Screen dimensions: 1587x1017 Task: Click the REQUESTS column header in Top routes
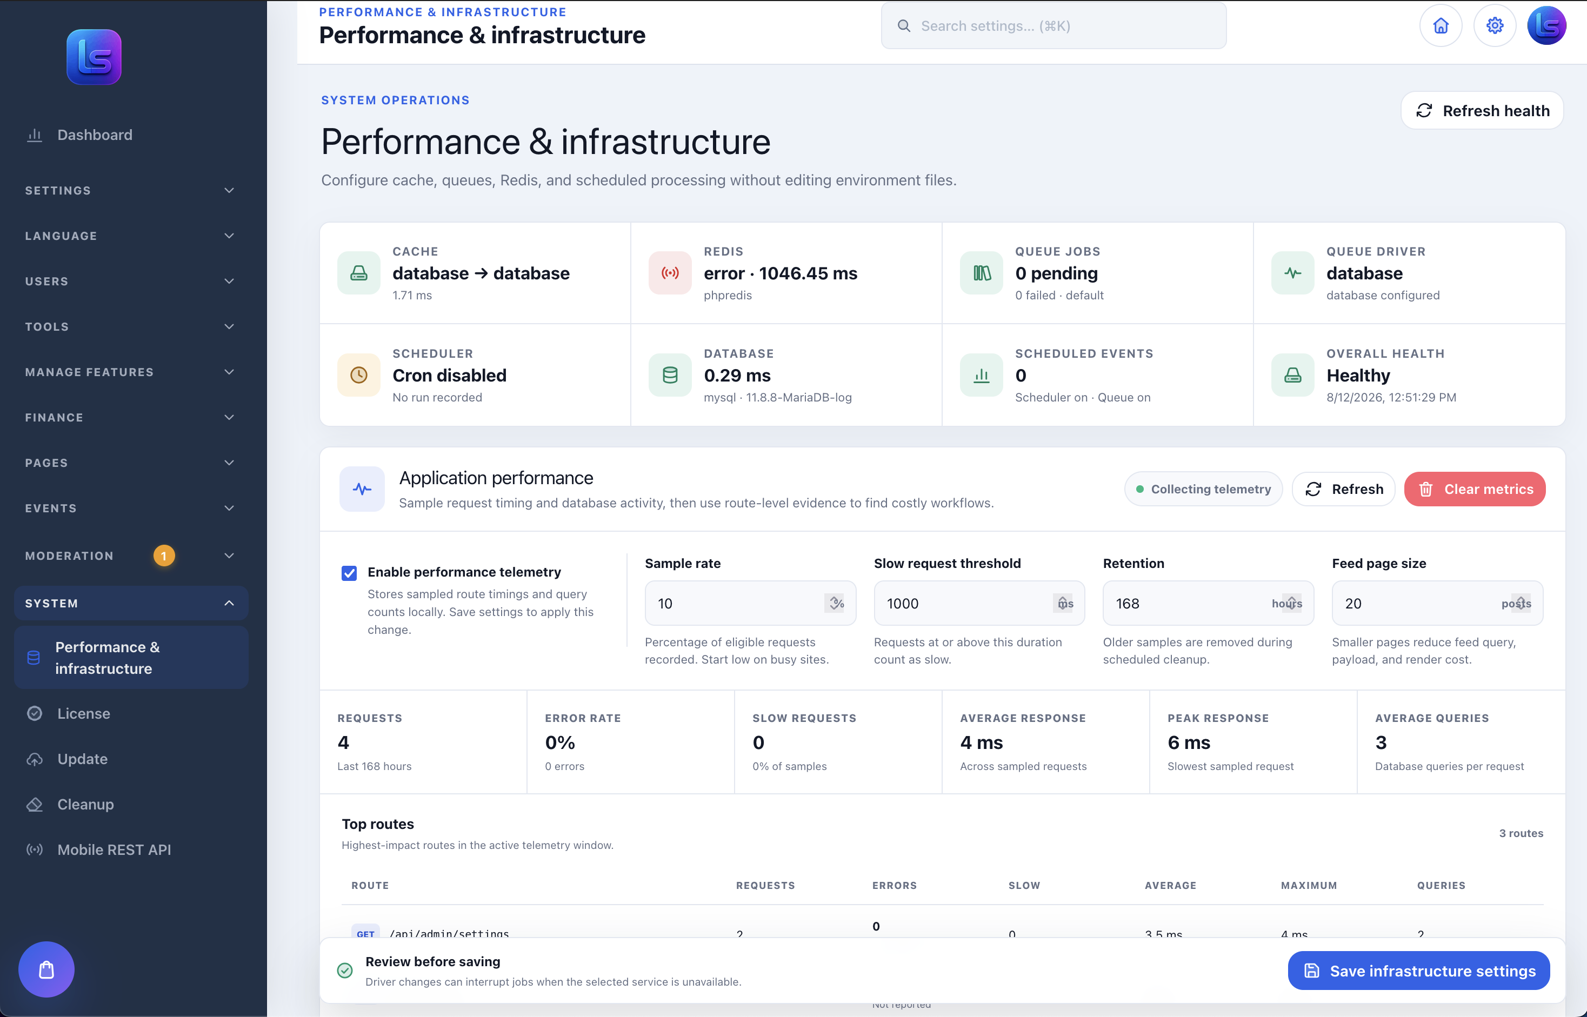coord(765,886)
